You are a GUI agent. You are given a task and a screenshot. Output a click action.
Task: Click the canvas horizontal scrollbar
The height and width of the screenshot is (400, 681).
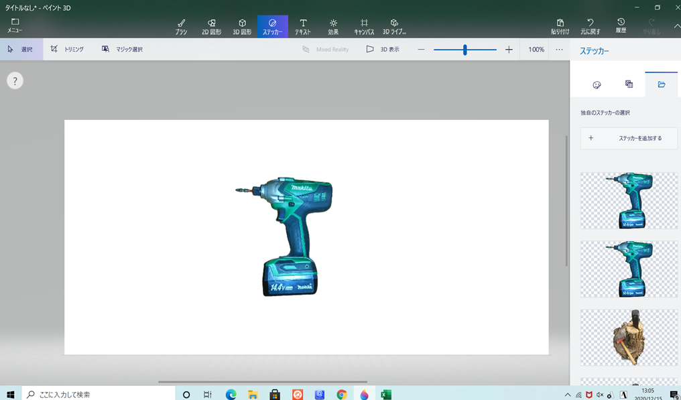pyautogui.click(x=263, y=382)
